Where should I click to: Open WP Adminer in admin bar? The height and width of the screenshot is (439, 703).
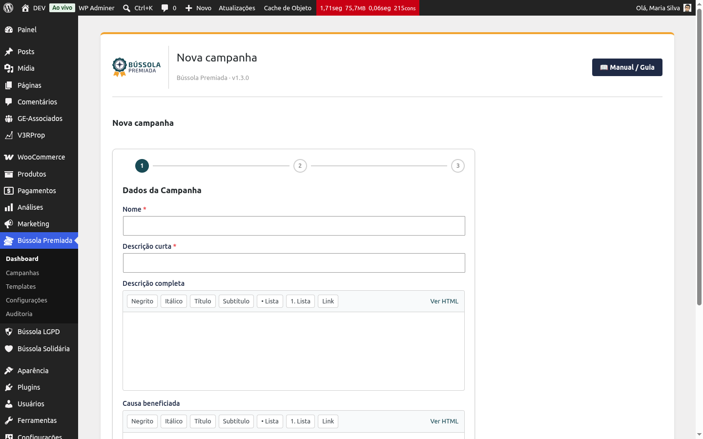(x=97, y=8)
